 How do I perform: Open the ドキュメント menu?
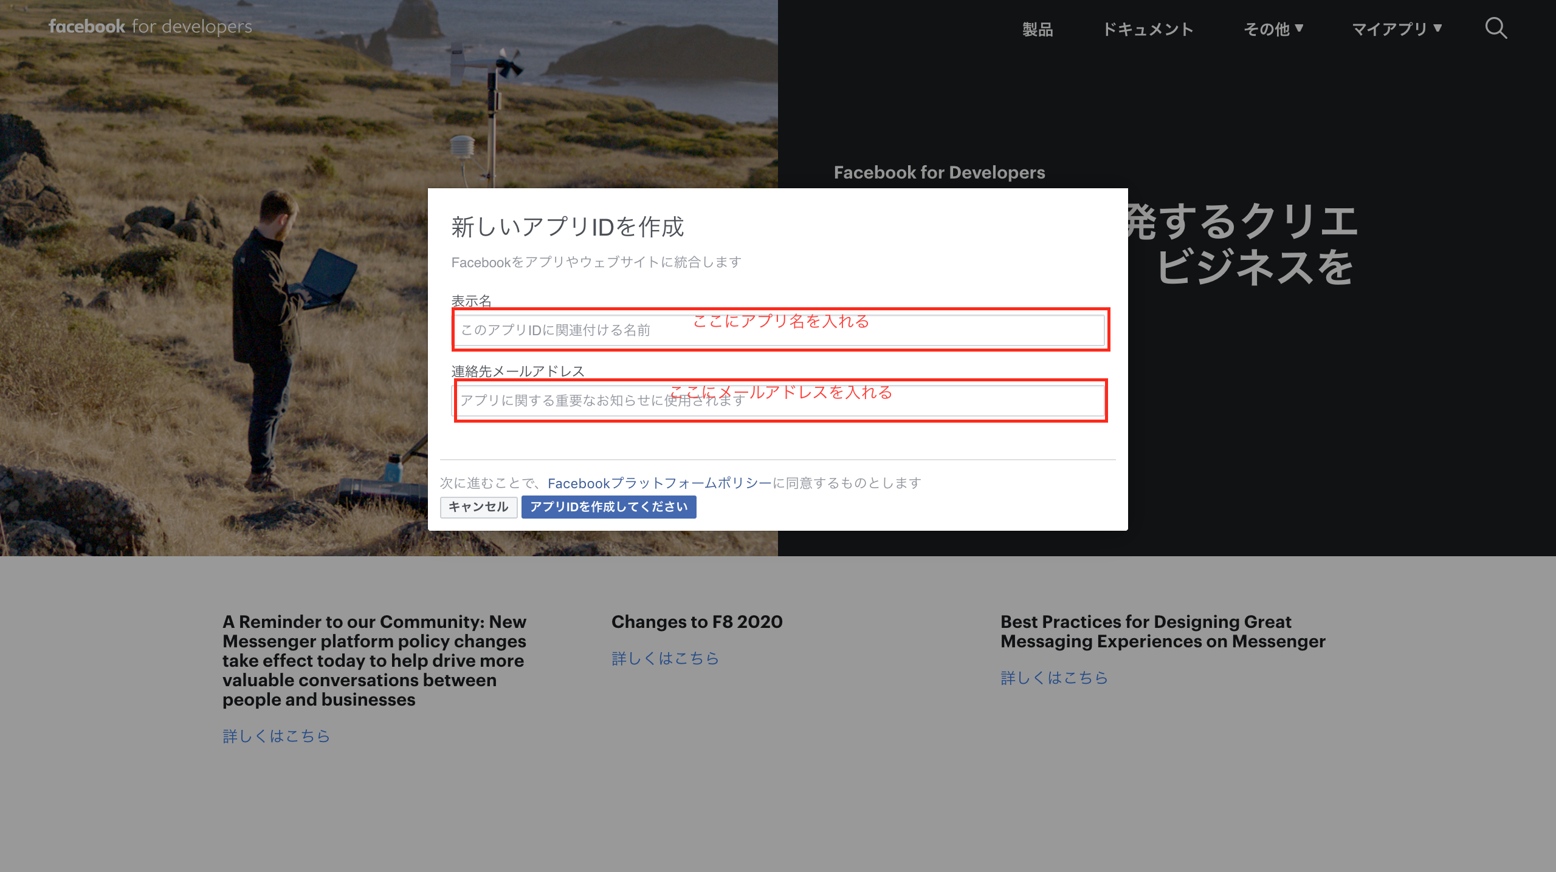(x=1148, y=29)
